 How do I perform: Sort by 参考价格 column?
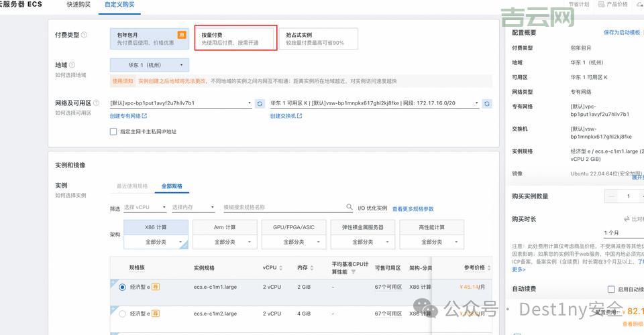point(489,268)
